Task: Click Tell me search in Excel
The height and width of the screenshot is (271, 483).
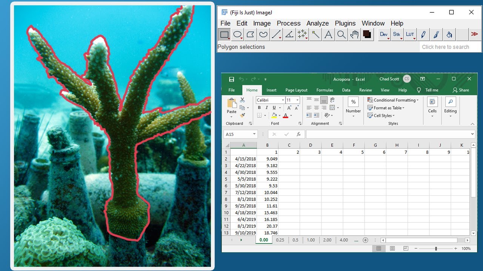Action: pyautogui.click(x=428, y=90)
